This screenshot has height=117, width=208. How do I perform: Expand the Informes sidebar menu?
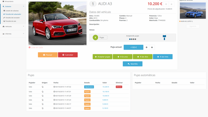(x=13, y=34)
